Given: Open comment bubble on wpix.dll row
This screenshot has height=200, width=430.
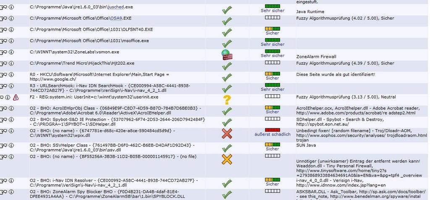Looking at the screenshot, I should pos(5,131).
